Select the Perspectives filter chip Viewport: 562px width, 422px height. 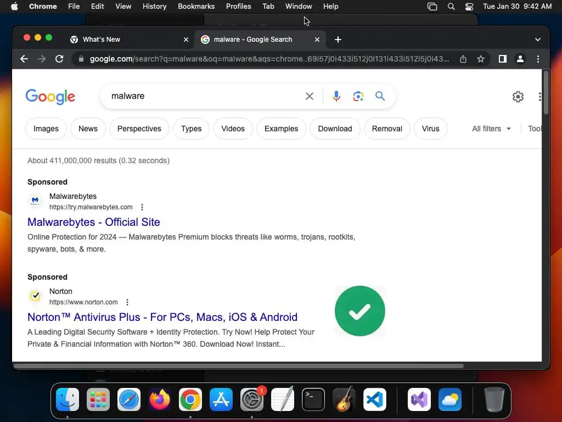coord(139,129)
